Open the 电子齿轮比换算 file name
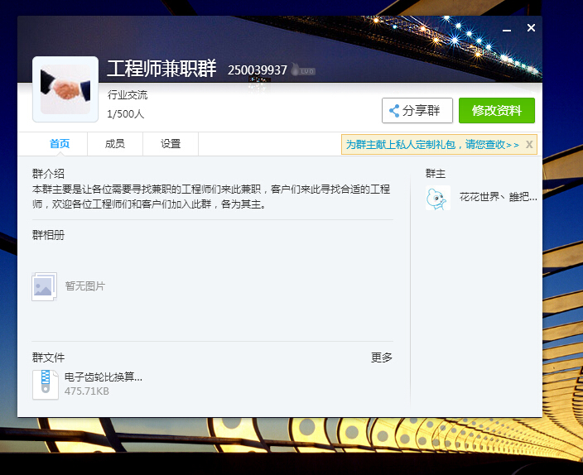 point(104,377)
